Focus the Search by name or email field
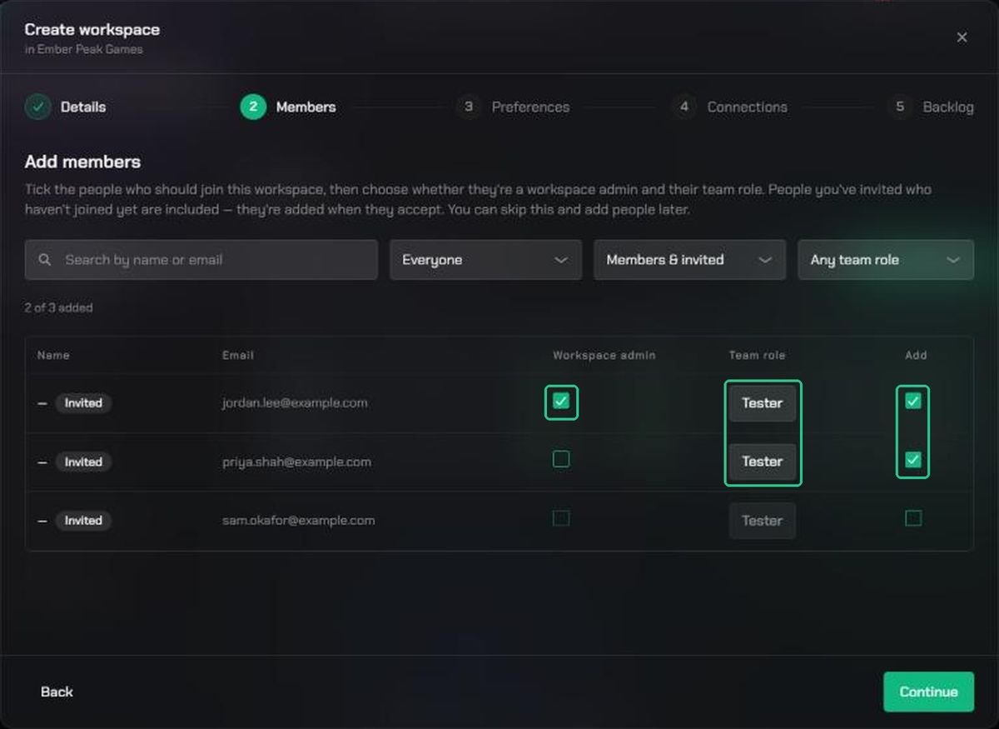 (x=201, y=260)
